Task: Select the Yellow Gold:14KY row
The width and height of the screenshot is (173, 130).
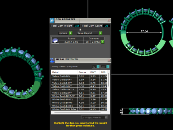Action: tap(79, 83)
